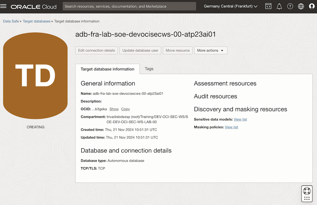Open the hamburger navigation menu
The height and width of the screenshot is (205, 317).
click(3, 6)
